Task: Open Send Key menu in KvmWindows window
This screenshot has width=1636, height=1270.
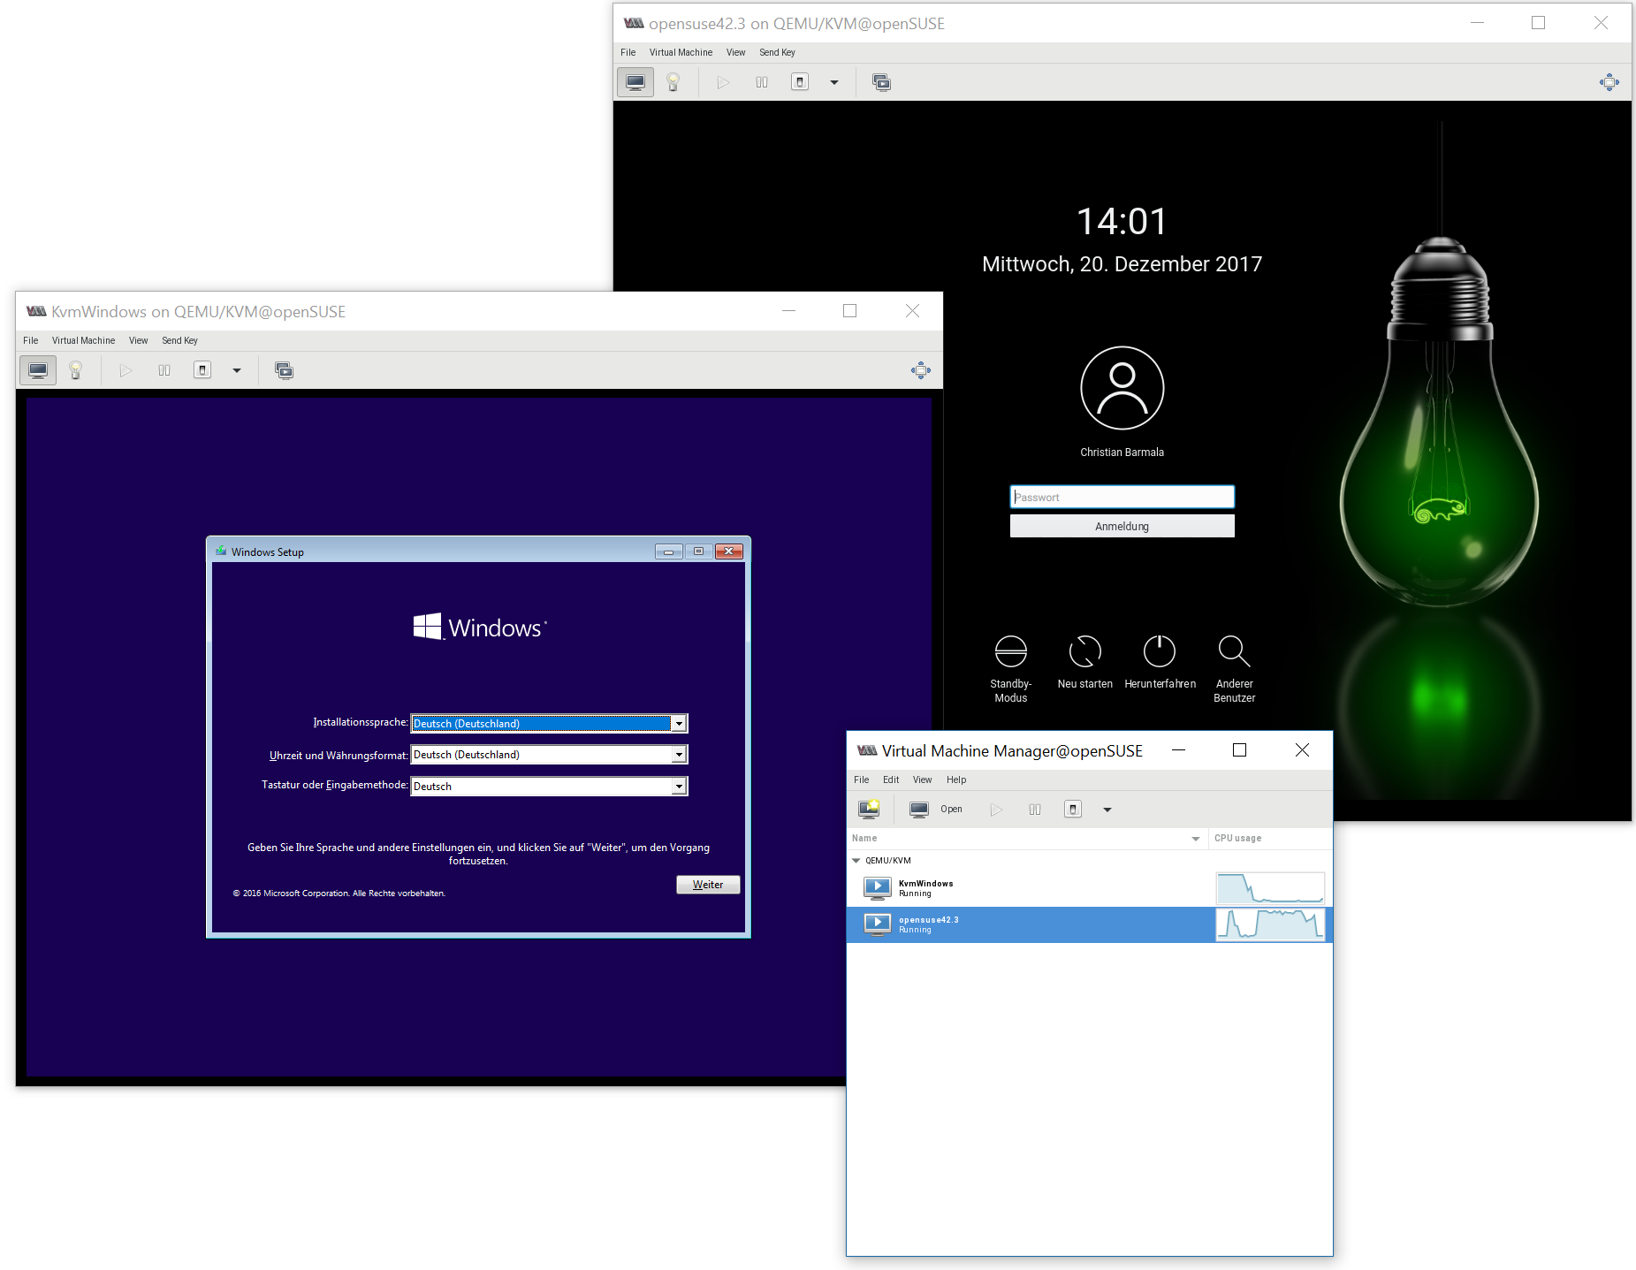Action: click(179, 340)
